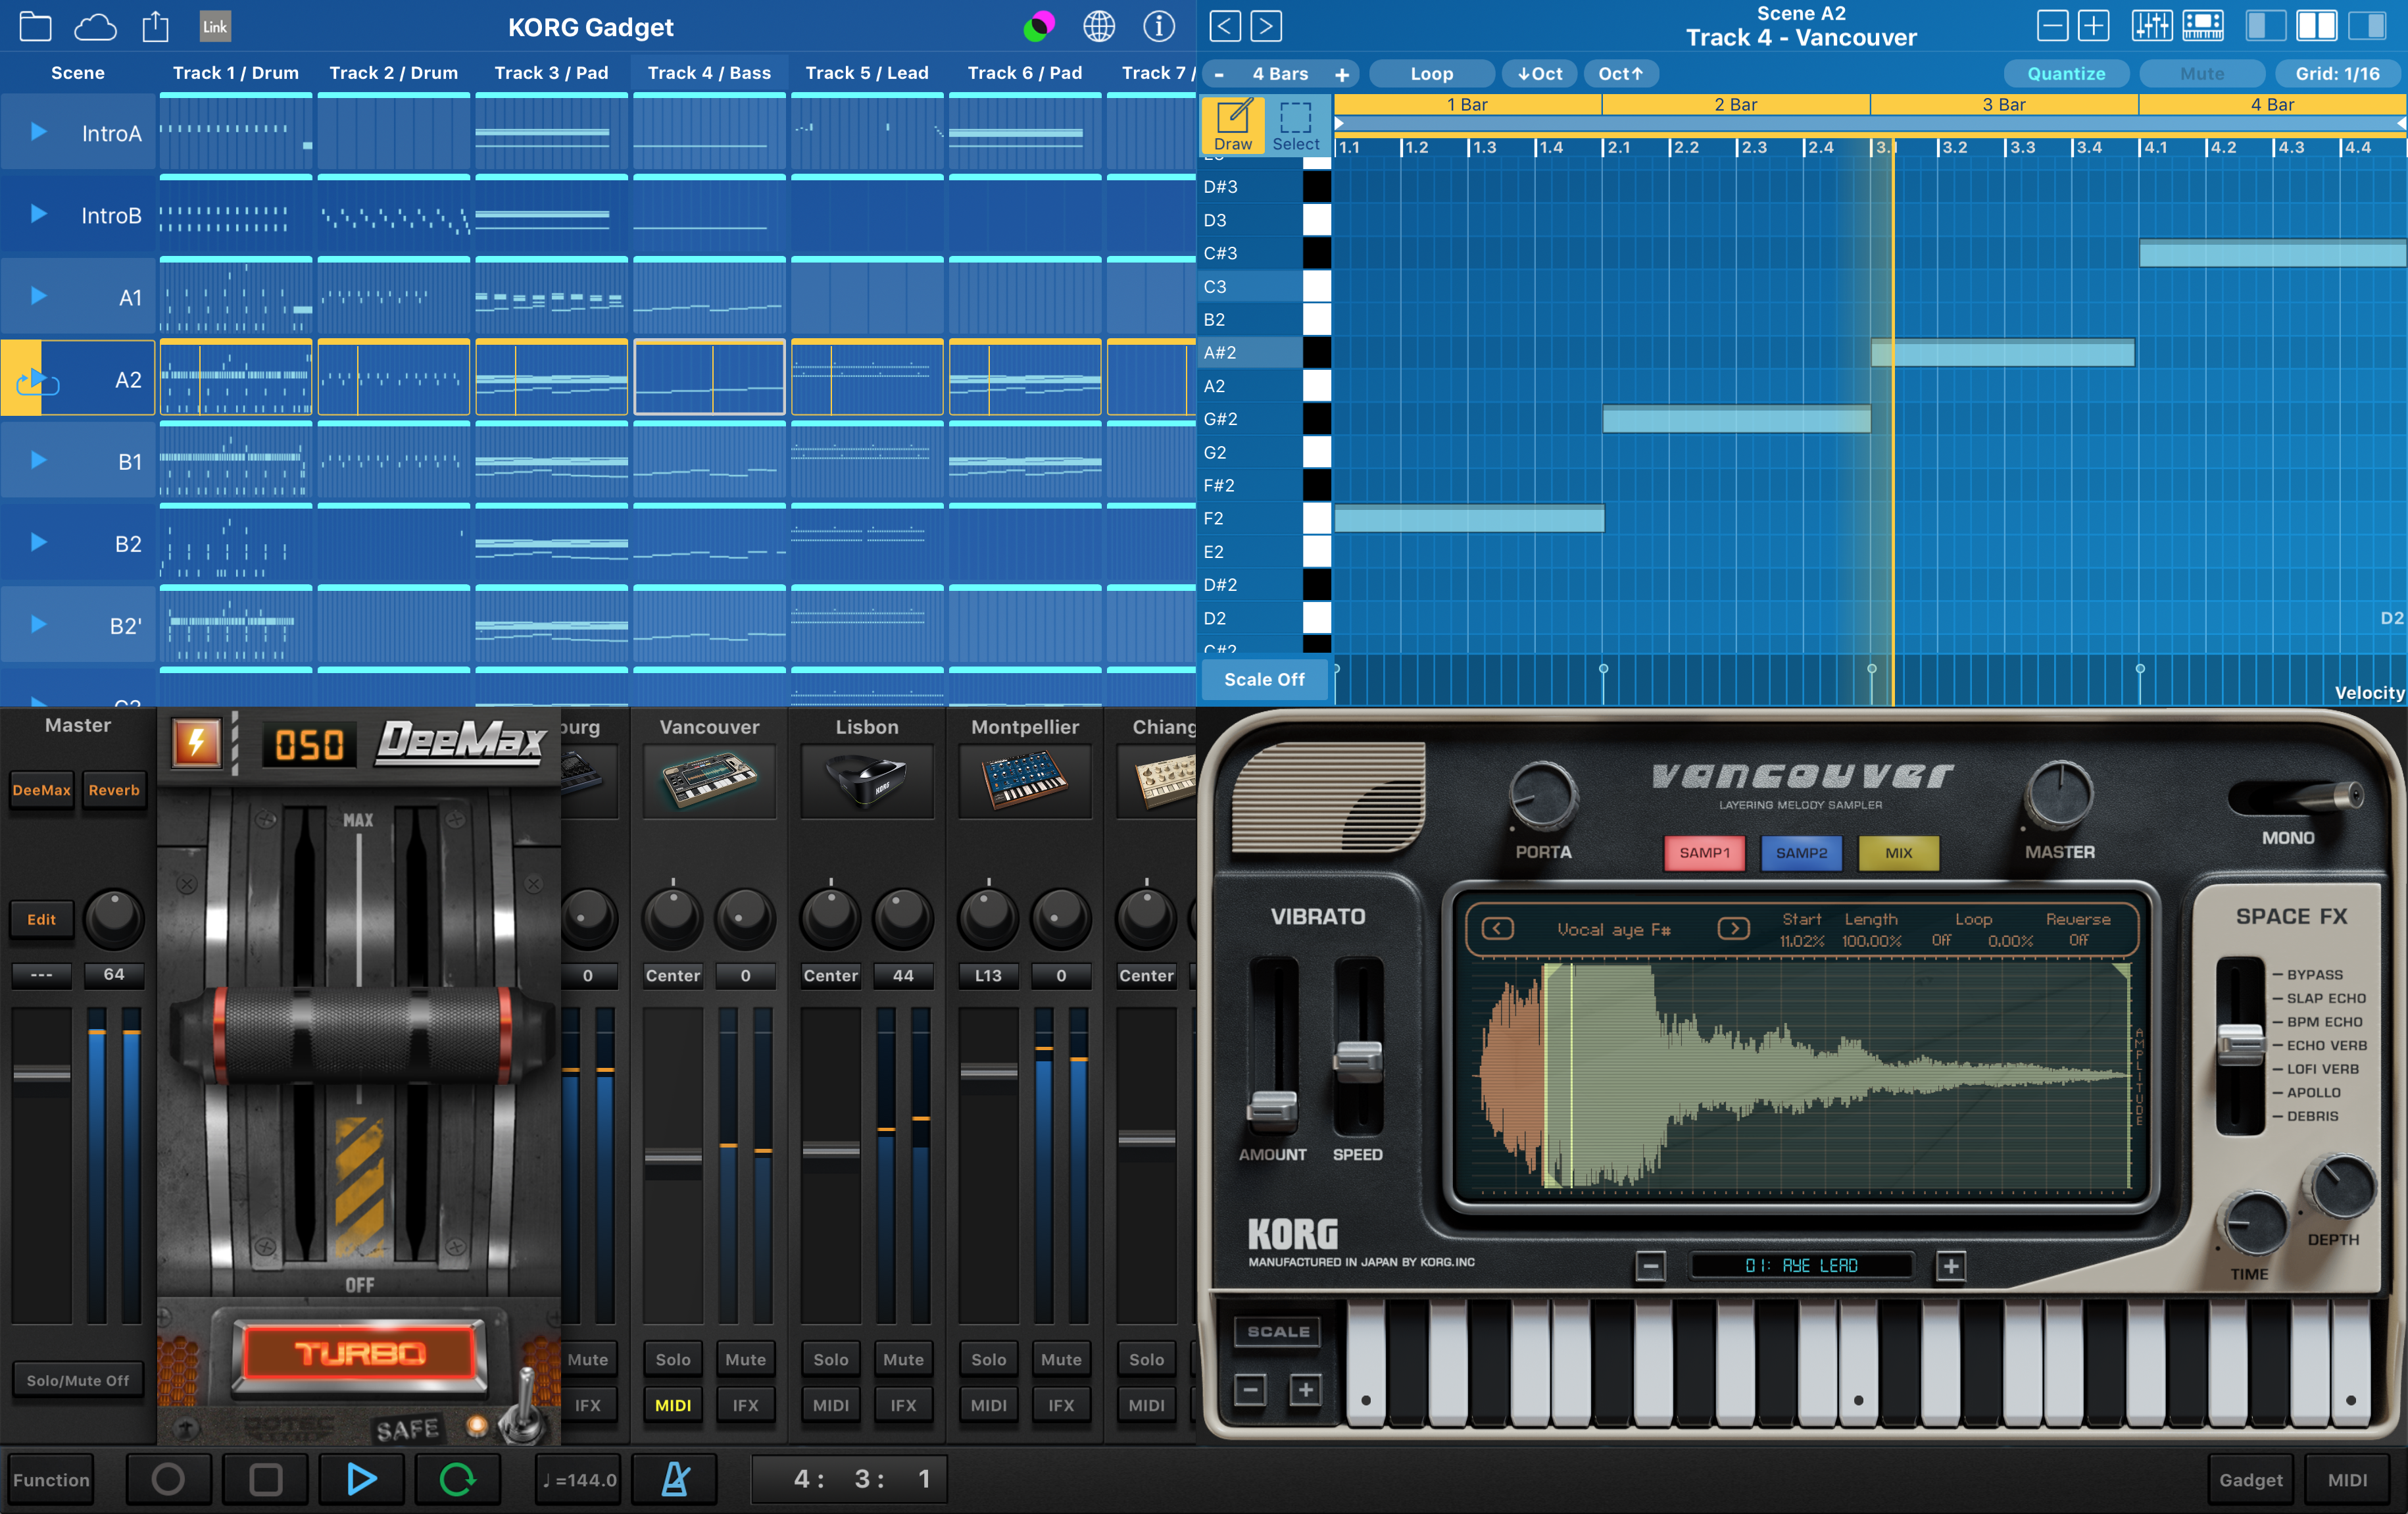Play the IntroA scene
This screenshot has height=1514, width=2408.
pyautogui.click(x=38, y=132)
